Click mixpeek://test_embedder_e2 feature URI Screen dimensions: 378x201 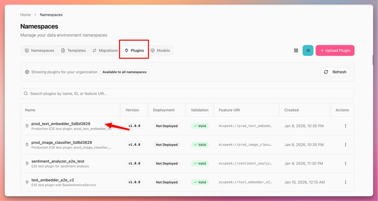pyautogui.click(x=245, y=182)
